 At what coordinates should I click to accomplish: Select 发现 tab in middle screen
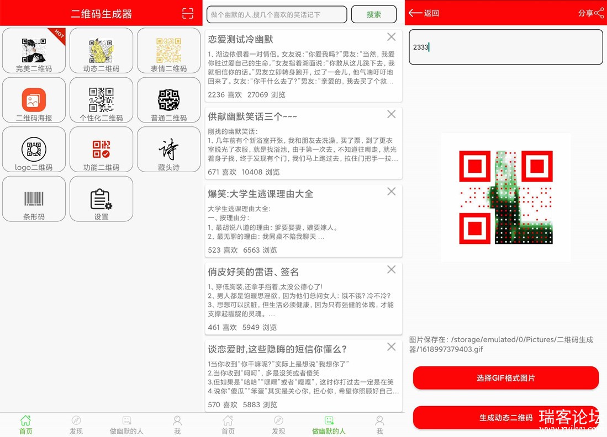coord(278,425)
